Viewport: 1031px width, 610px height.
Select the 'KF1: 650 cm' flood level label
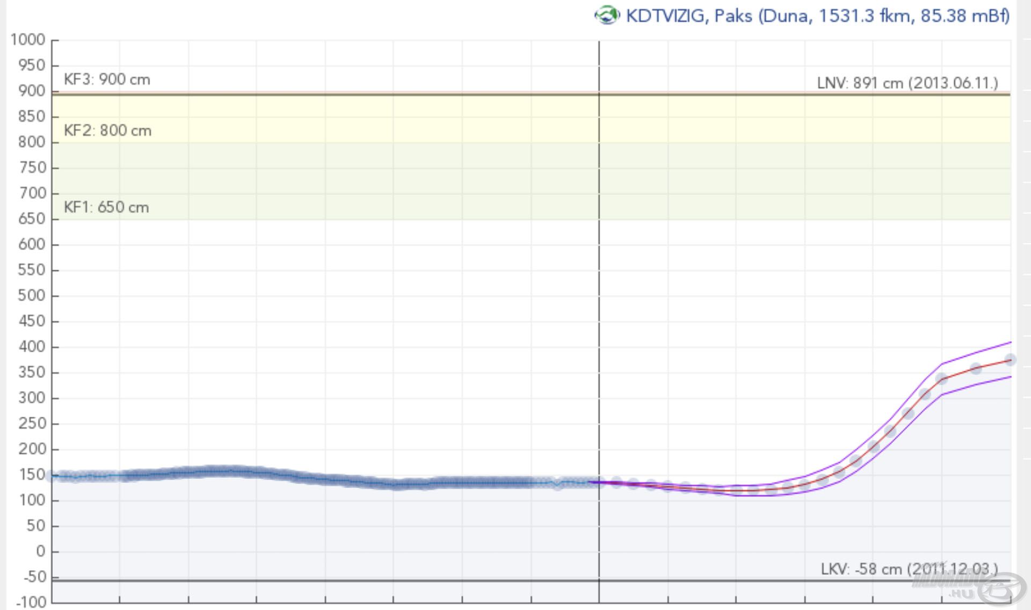pyautogui.click(x=106, y=207)
